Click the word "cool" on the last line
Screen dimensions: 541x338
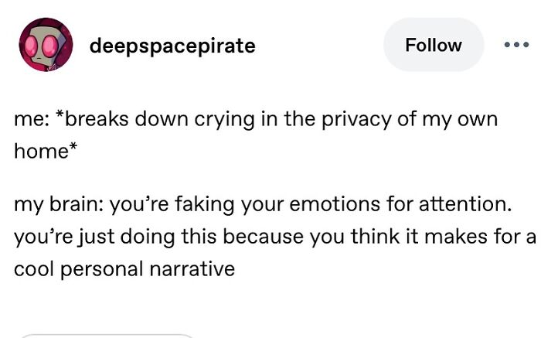click(33, 269)
